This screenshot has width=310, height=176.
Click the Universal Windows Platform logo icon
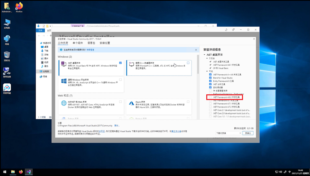(64, 81)
